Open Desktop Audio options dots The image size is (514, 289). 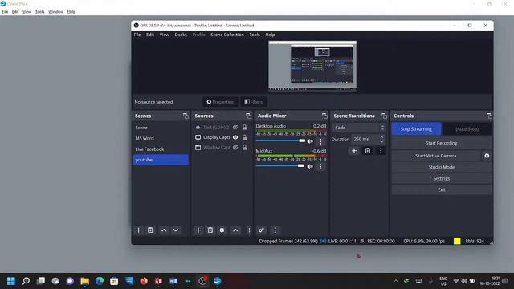point(320,141)
